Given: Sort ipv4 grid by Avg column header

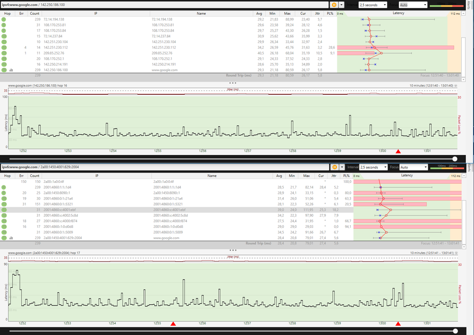Looking at the screenshot, I should (x=259, y=13).
